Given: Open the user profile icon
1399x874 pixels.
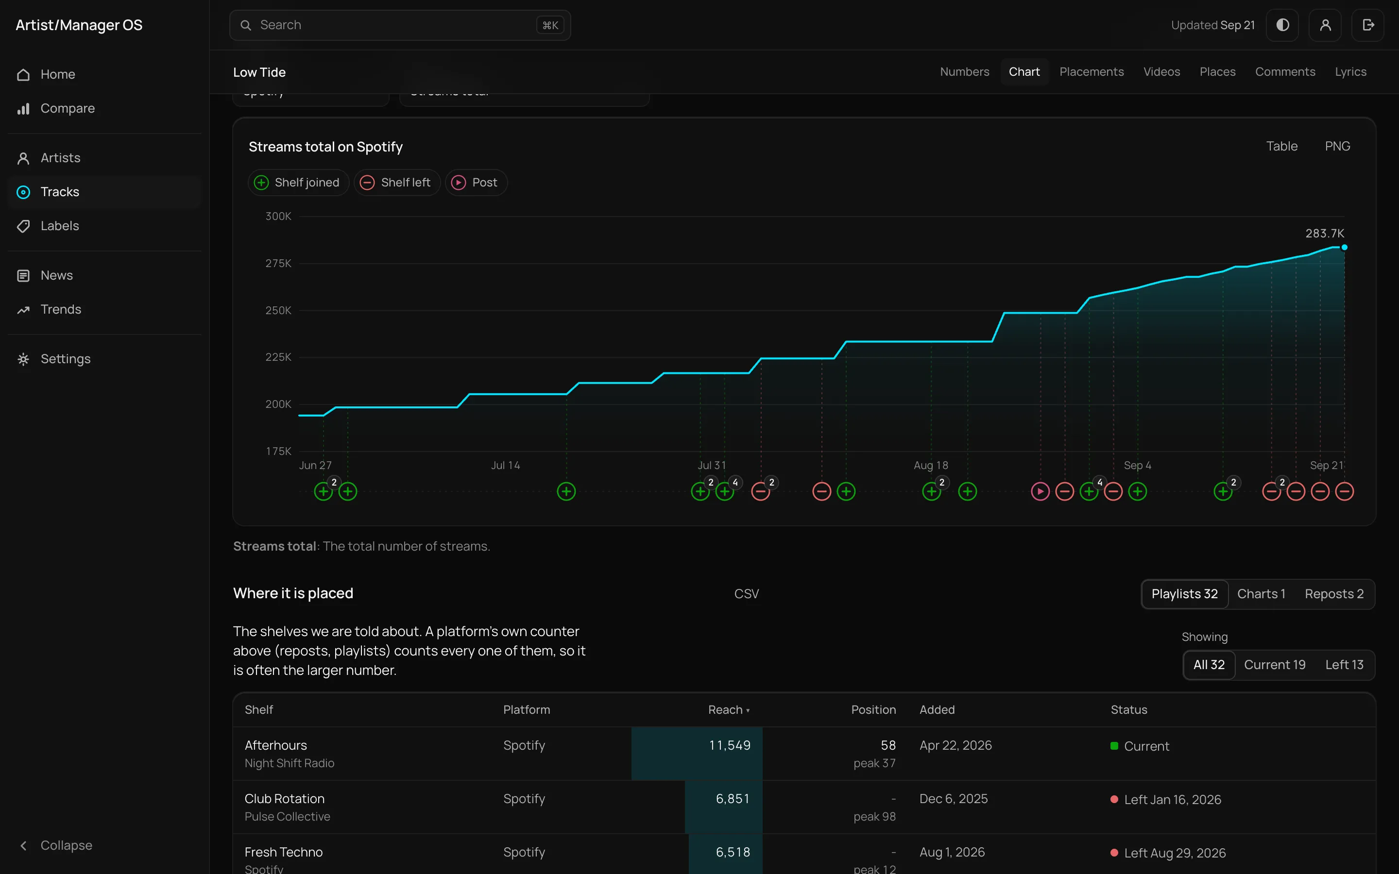Looking at the screenshot, I should 1325,25.
